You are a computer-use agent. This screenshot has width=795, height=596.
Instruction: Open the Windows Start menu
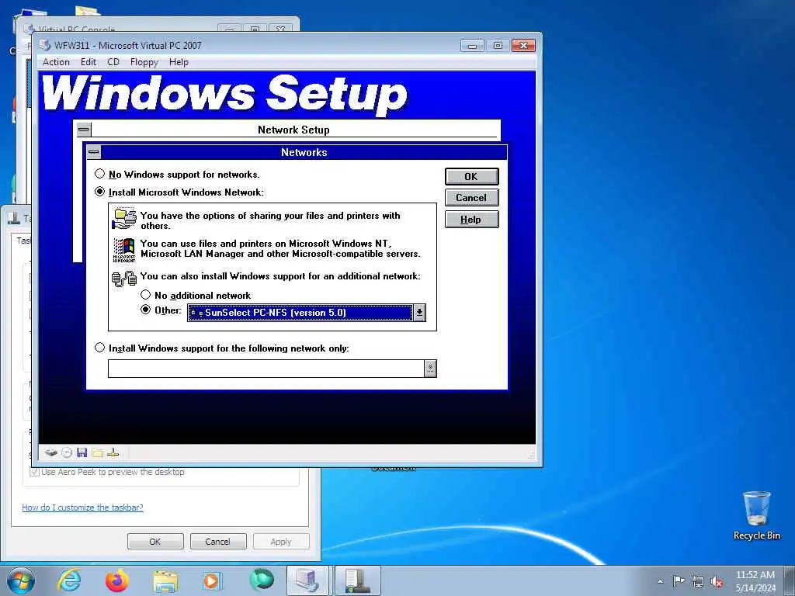click(20, 580)
